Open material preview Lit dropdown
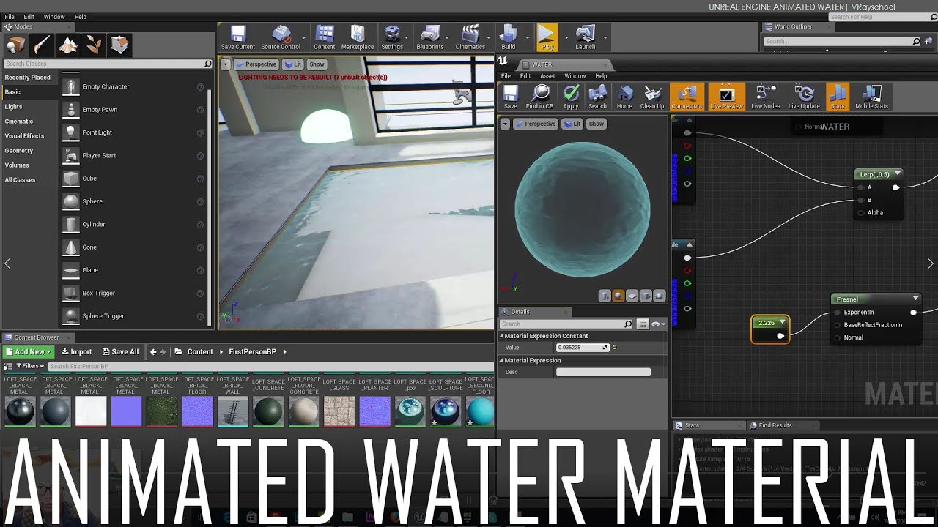Viewport: 938px width, 527px height. pos(572,124)
